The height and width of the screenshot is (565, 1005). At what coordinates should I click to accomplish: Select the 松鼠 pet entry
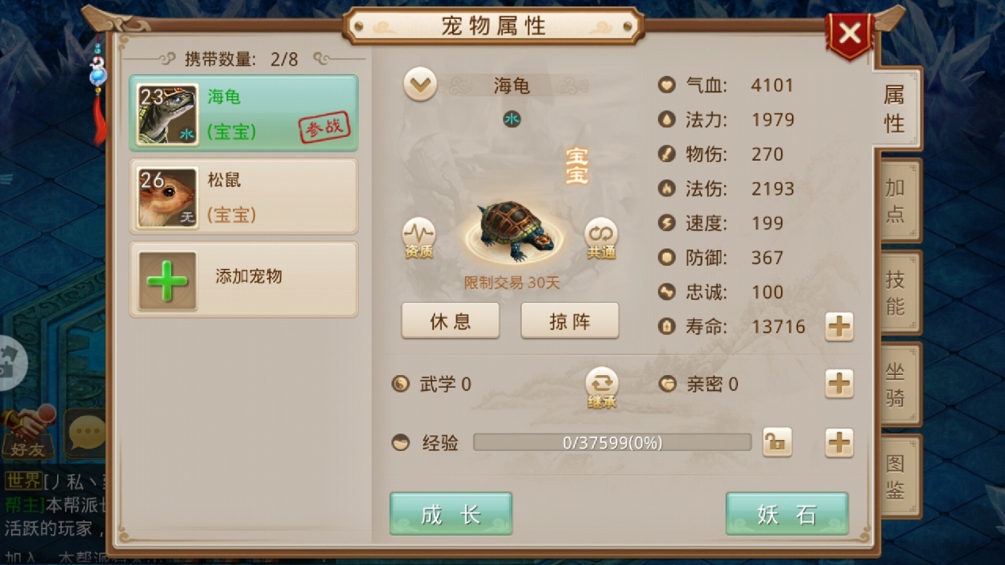[244, 196]
